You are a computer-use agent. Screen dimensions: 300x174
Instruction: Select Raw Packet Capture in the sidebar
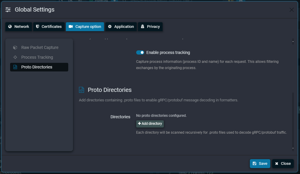[x=40, y=47]
